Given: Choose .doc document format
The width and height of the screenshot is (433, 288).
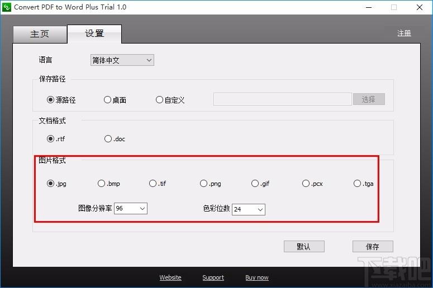Looking at the screenshot, I should coord(115,138).
